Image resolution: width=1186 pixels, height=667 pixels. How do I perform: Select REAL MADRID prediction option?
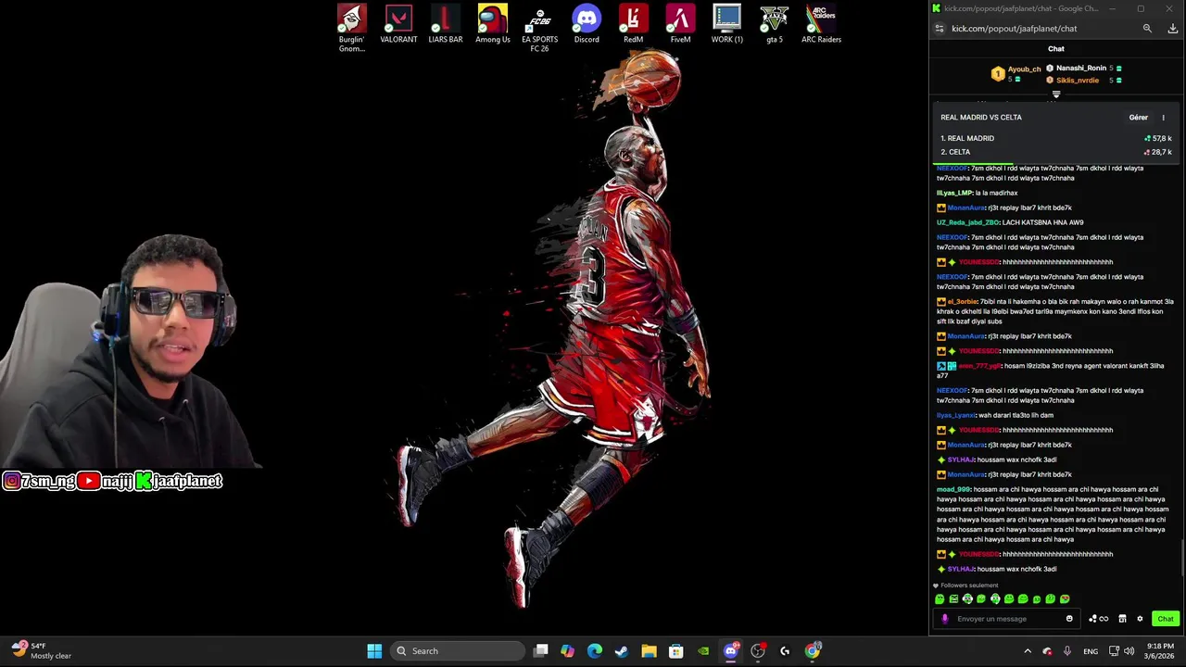point(1056,138)
